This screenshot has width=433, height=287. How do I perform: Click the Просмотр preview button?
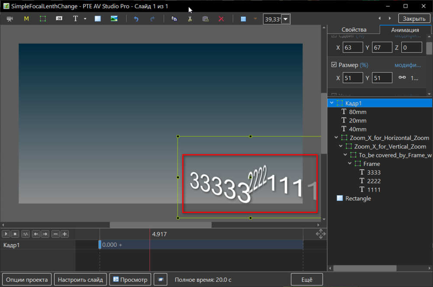tap(130, 280)
